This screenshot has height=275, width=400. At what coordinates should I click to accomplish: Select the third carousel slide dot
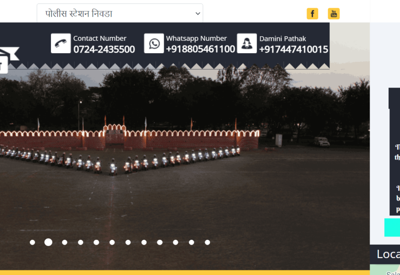pyautogui.click(x=64, y=242)
